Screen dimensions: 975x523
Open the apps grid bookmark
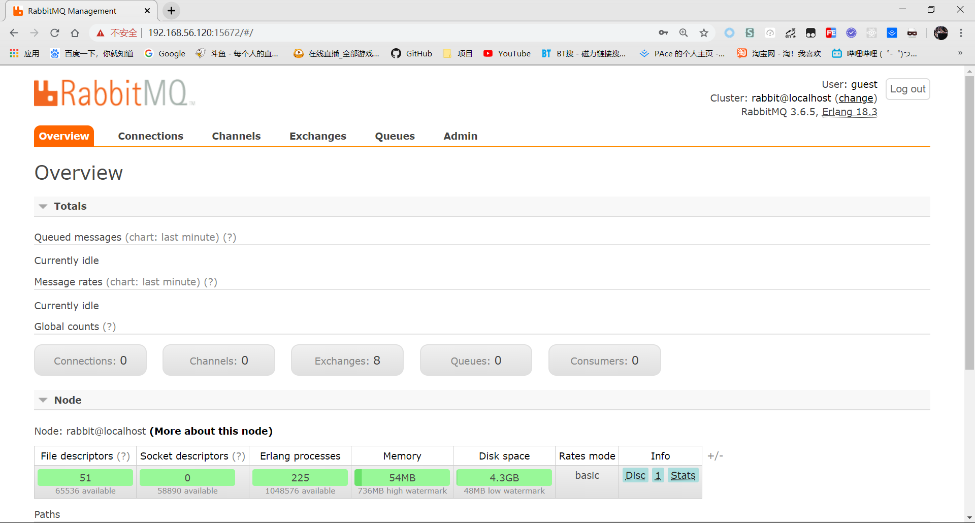point(24,53)
